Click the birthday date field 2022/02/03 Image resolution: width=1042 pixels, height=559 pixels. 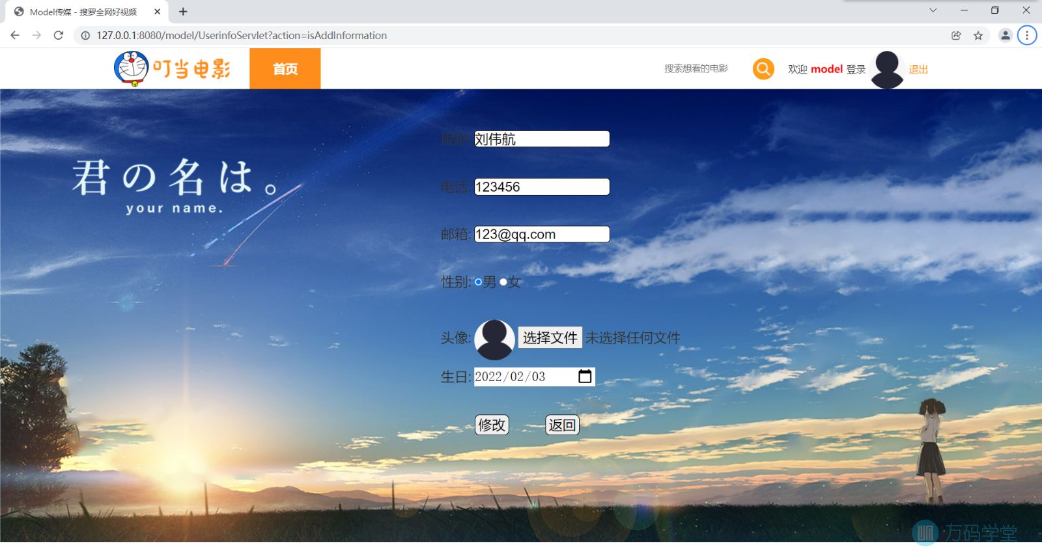(534, 377)
